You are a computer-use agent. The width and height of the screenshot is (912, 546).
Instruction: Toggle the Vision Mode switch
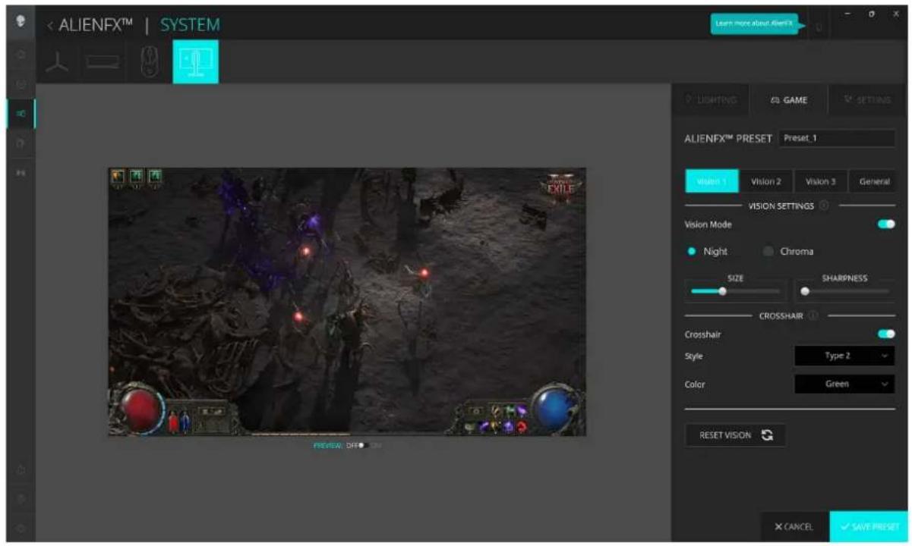pos(885,224)
